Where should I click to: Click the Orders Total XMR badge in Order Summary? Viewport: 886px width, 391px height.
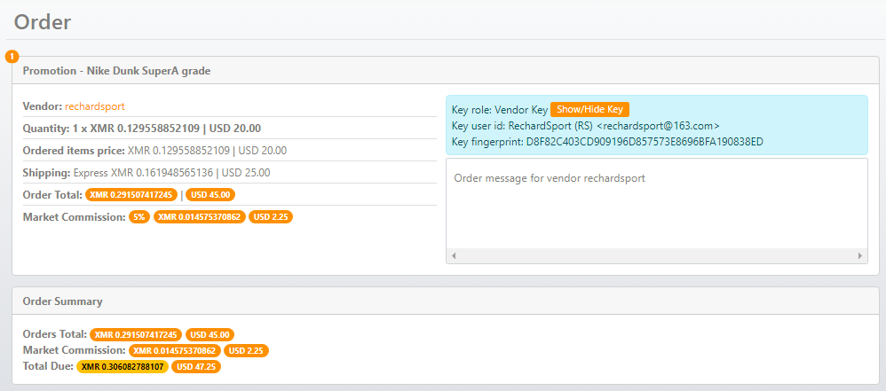(136, 334)
